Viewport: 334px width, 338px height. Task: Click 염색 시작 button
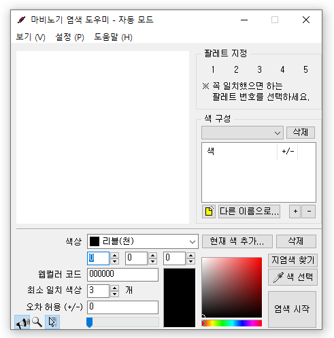tap(292, 309)
